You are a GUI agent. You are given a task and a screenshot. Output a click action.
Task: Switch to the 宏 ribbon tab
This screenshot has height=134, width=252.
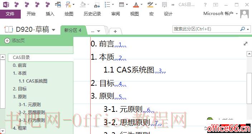coord(151,14)
